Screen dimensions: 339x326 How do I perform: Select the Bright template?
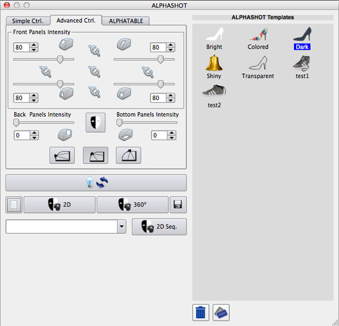214,38
